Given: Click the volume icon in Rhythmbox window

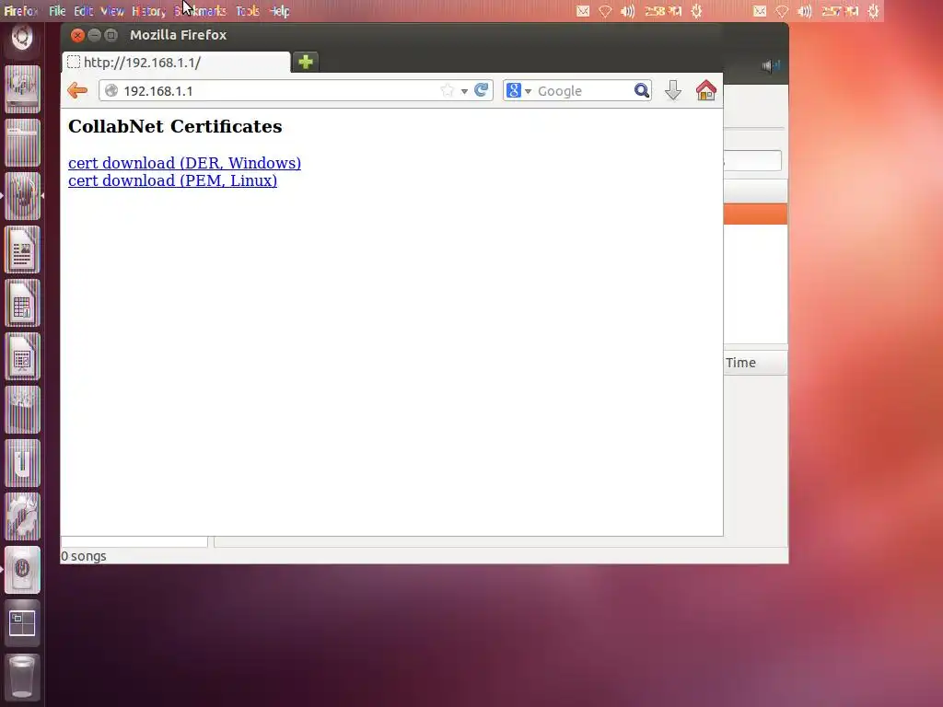Looking at the screenshot, I should 771,65.
